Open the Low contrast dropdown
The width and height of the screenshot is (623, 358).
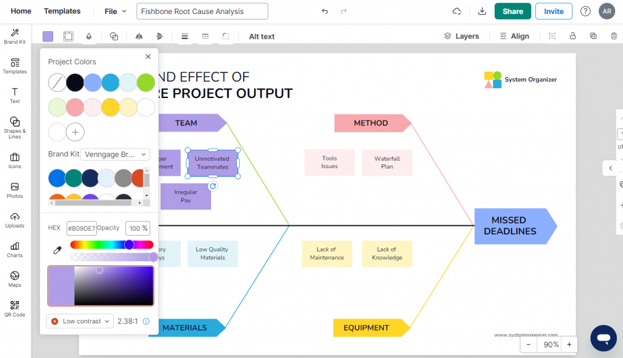click(80, 321)
